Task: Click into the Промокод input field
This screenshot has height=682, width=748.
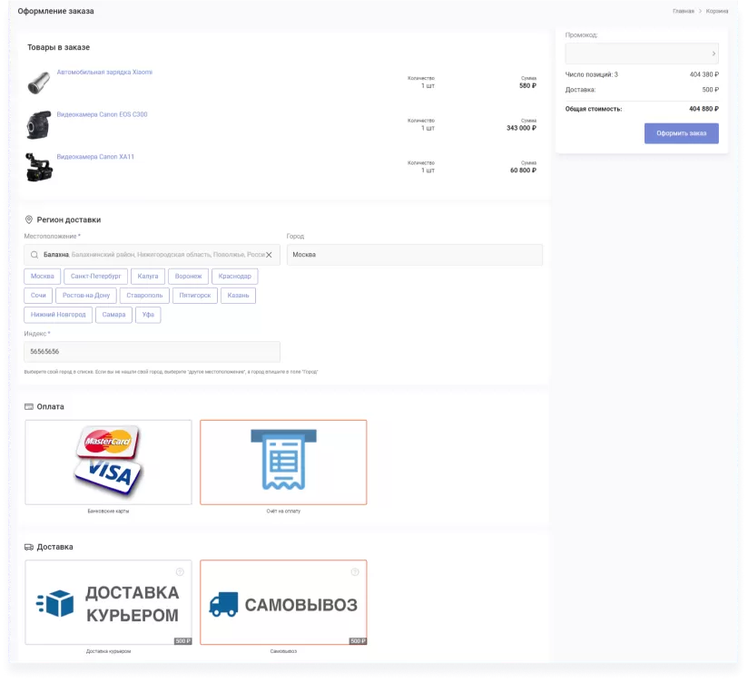Action: coord(635,54)
